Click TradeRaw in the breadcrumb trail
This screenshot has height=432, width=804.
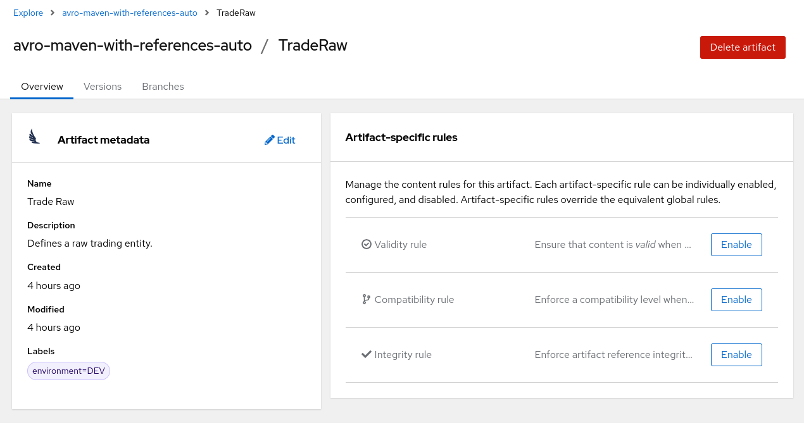(x=236, y=13)
